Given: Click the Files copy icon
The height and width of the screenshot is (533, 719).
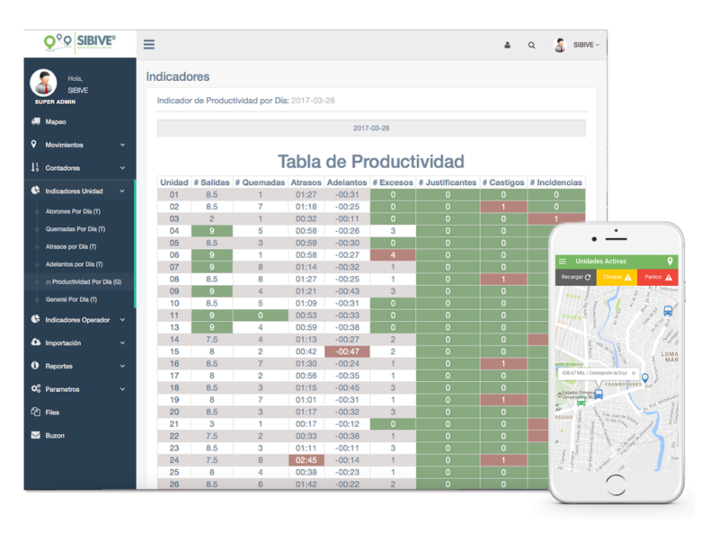Looking at the screenshot, I should [x=35, y=412].
